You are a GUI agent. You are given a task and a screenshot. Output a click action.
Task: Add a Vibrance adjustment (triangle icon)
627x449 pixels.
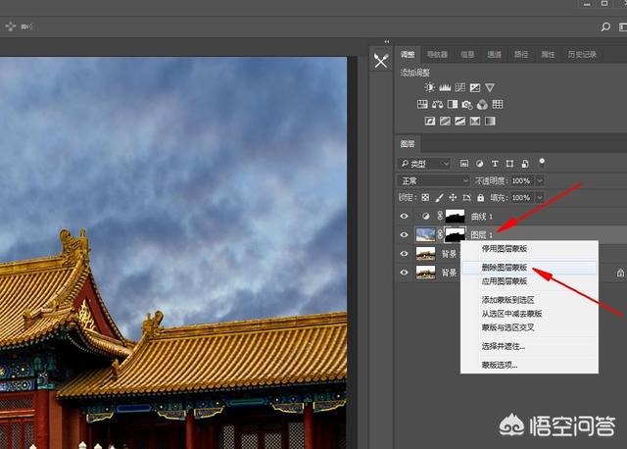coord(490,87)
